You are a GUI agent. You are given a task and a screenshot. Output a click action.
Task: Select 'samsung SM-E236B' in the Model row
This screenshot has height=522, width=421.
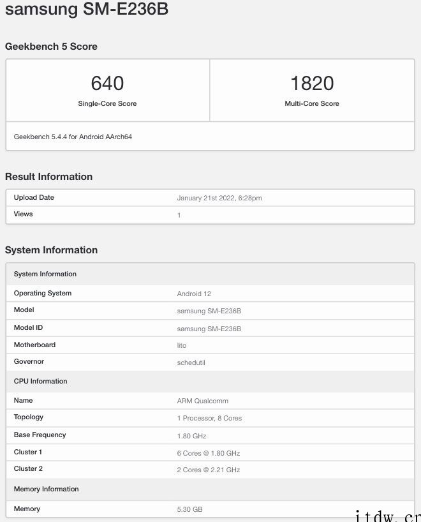pos(209,311)
